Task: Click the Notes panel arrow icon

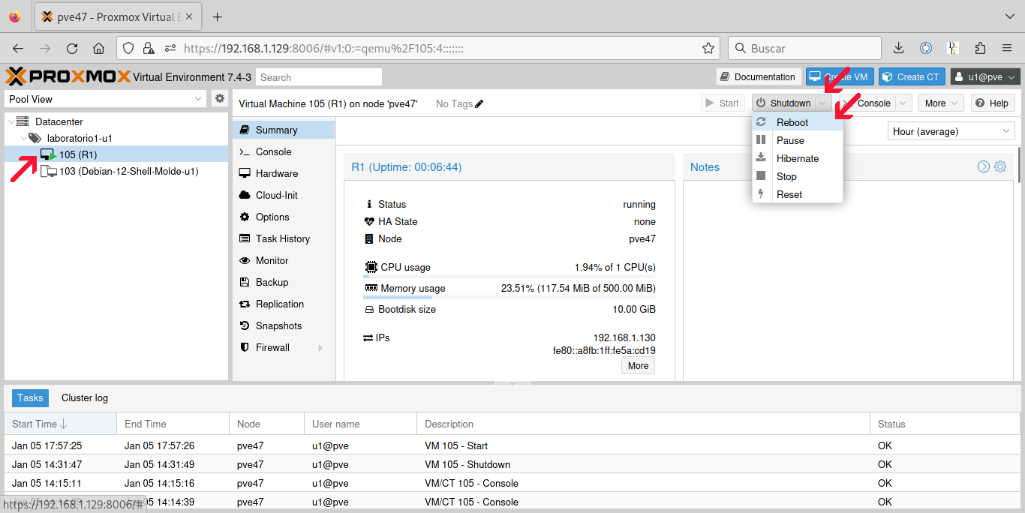Action: (x=984, y=166)
